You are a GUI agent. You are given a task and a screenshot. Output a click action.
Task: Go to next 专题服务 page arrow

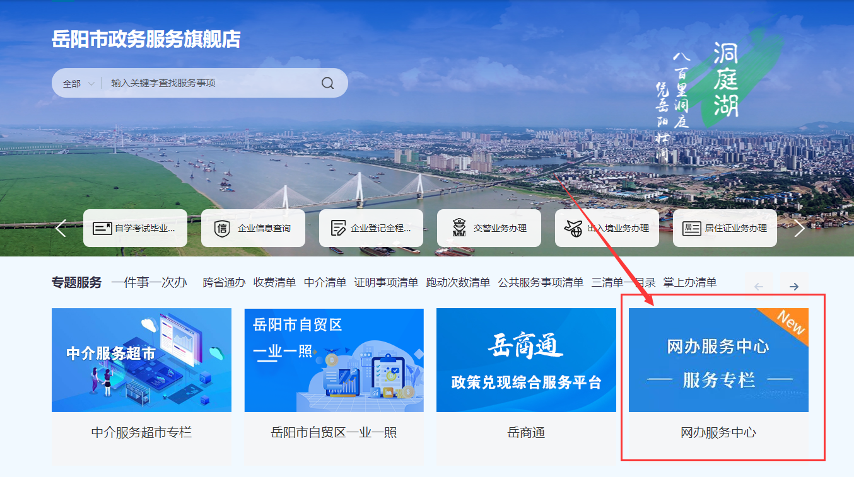[x=793, y=287]
